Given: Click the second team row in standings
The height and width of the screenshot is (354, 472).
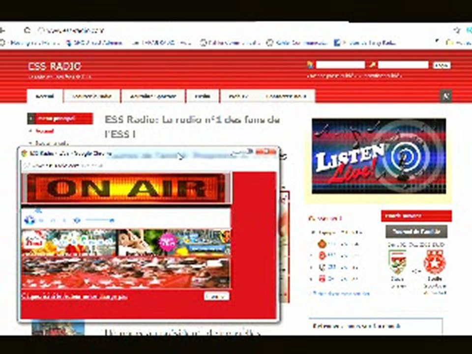Looking at the screenshot, I should [x=338, y=256].
